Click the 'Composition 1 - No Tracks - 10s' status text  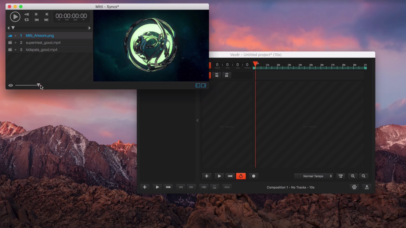[x=291, y=187]
